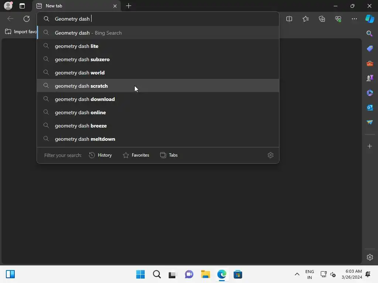This screenshot has width=378, height=283.
Task: Open taskbar Search magnifier
Action: pos(157,274)
